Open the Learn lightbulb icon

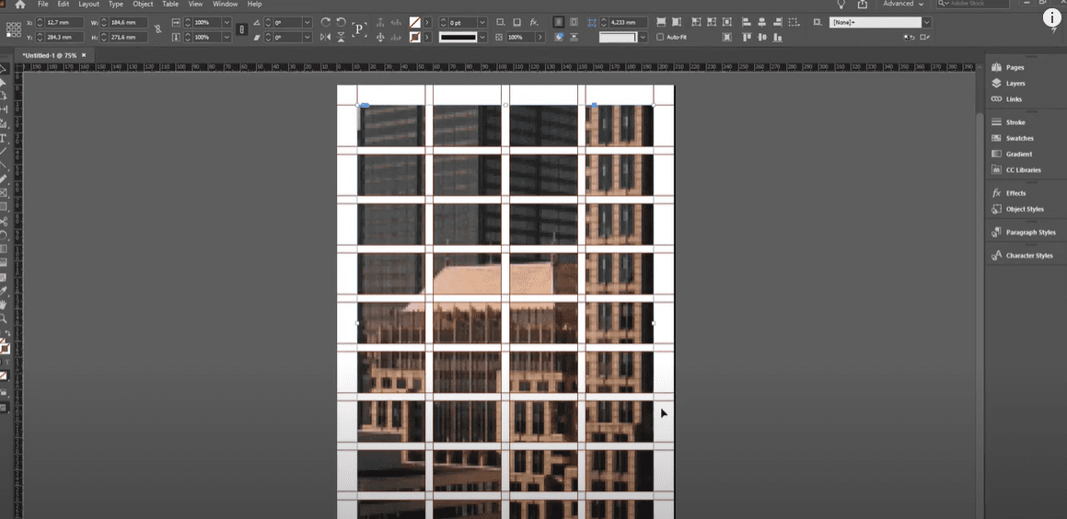pos(841,4)
